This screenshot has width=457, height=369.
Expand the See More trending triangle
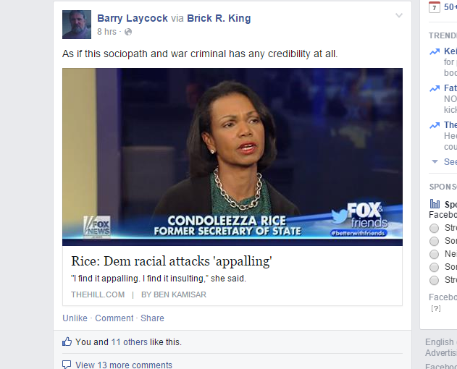(435, 161)
